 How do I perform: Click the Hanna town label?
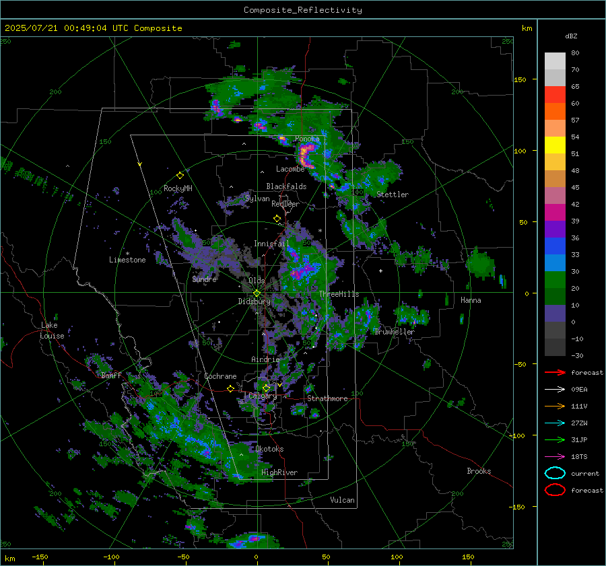pyautogui.click(x=471, y=300)
